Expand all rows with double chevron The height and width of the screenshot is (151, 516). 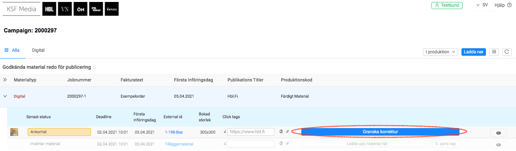tap(5, 80)
